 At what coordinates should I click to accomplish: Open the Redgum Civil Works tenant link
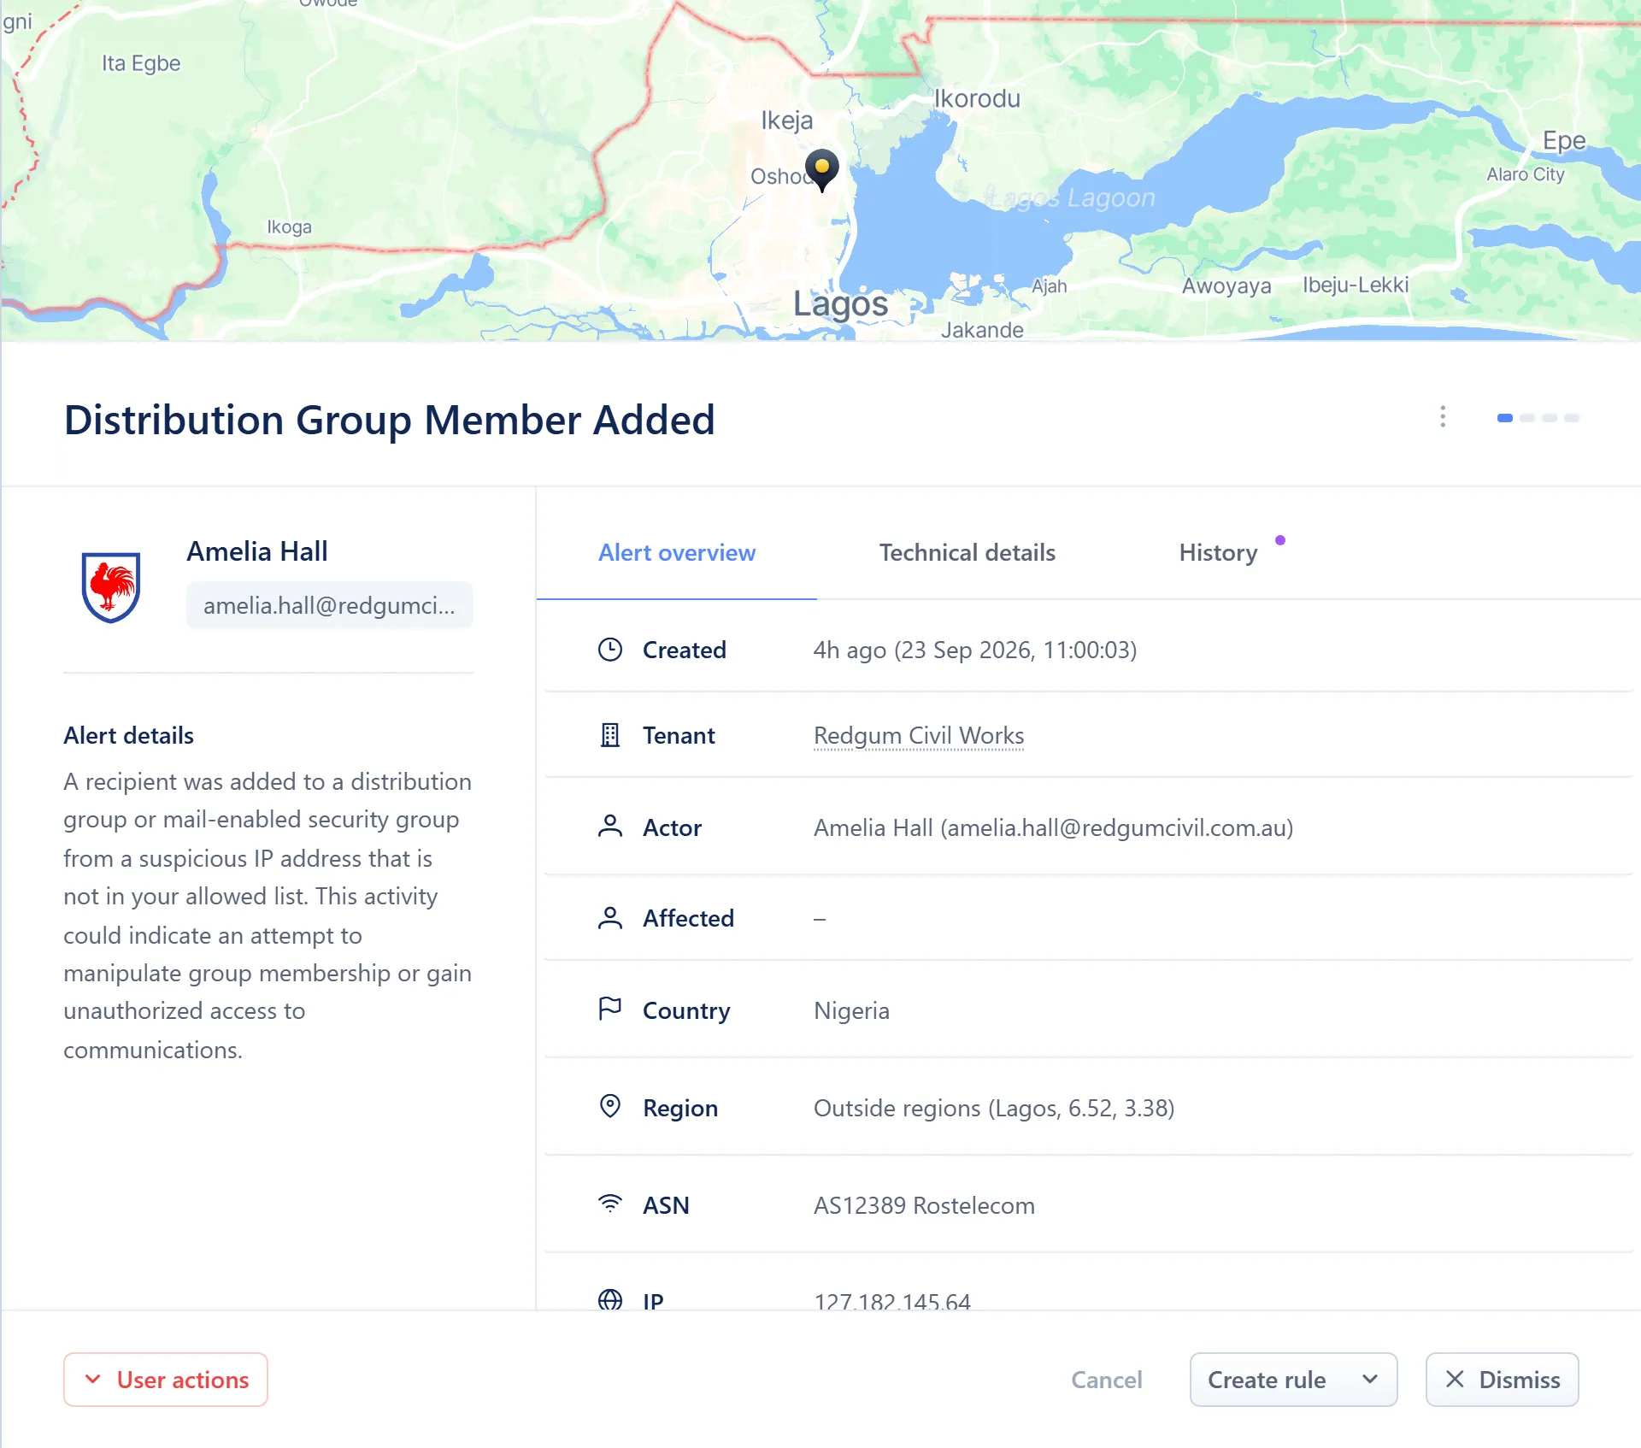(x=919, y=735)
